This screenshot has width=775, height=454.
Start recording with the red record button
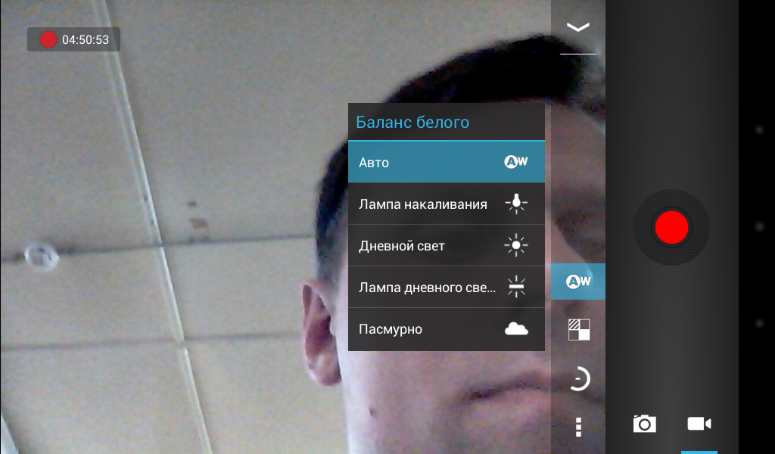(672, 227)
